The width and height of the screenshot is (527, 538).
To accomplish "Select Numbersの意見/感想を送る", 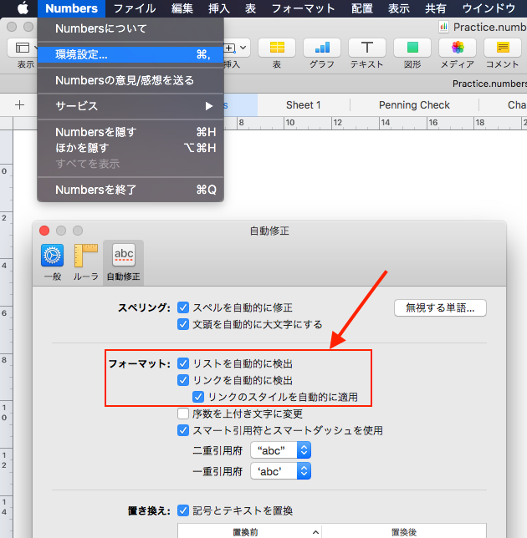I will click(x=130, y=80).
